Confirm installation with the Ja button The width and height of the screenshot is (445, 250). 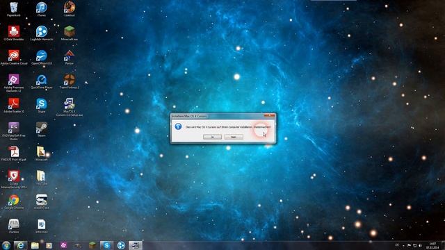click(212, 137)
